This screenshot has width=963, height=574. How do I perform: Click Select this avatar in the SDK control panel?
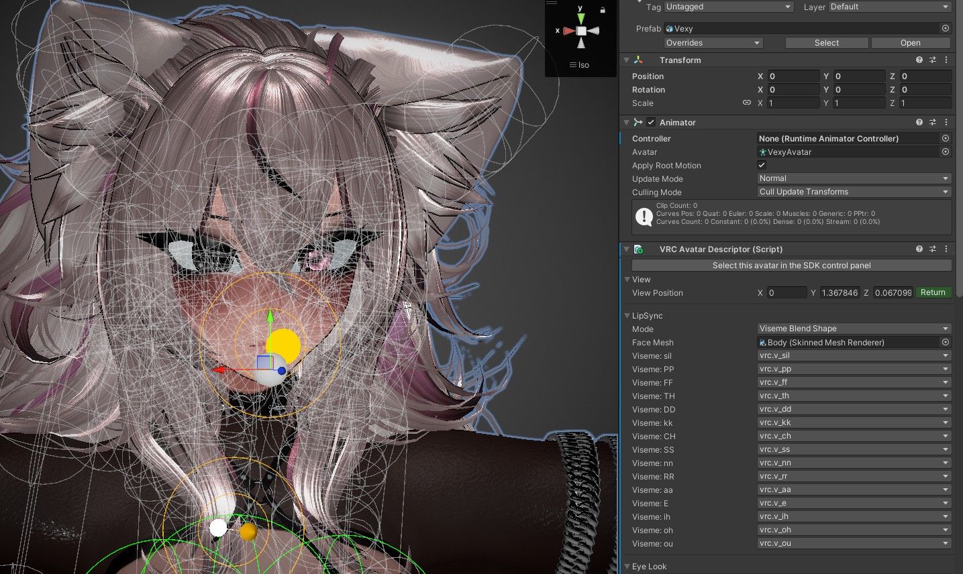coord(792,265)
